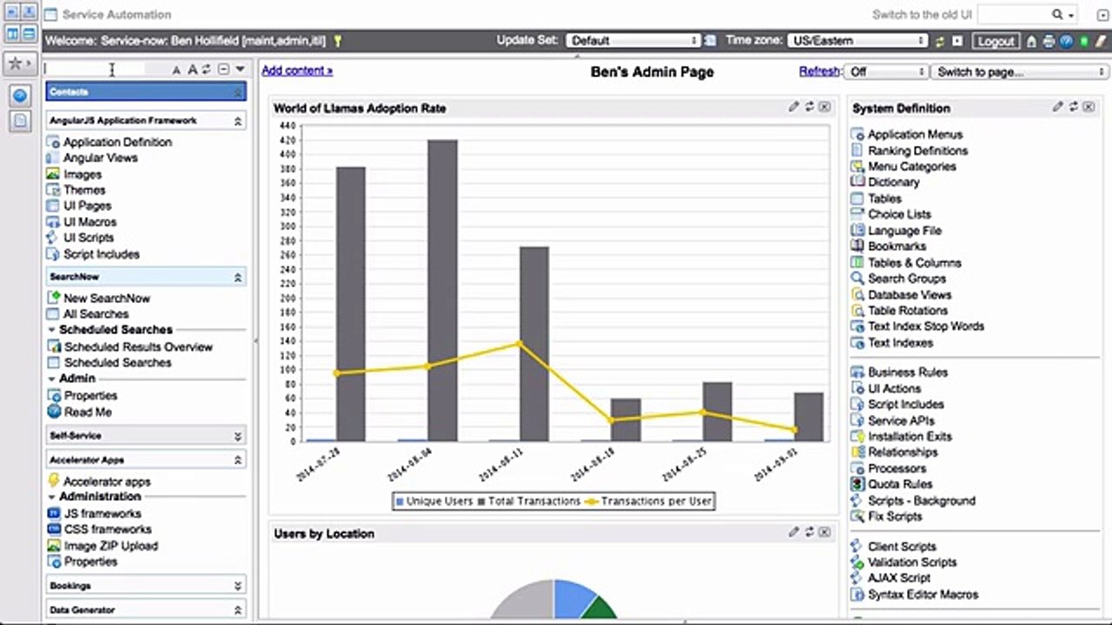Expand the Bookings navigator section
Image resolution: width=1112 pixels, height=625 pixels.
point(237,586)
